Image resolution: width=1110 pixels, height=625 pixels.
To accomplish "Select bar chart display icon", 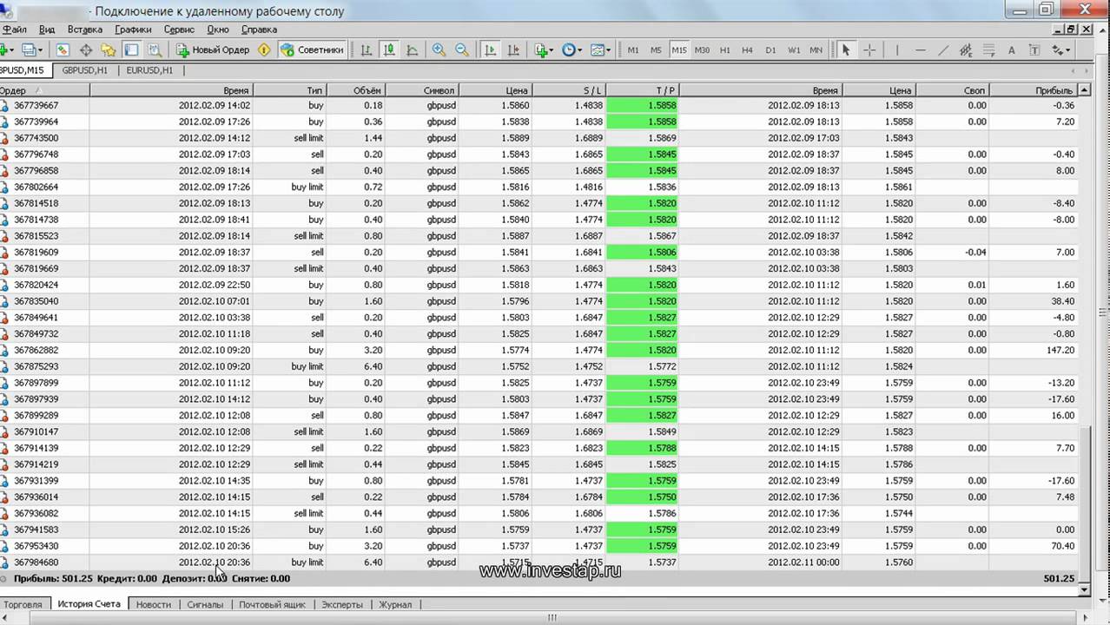I will click(x=367, y=49).
